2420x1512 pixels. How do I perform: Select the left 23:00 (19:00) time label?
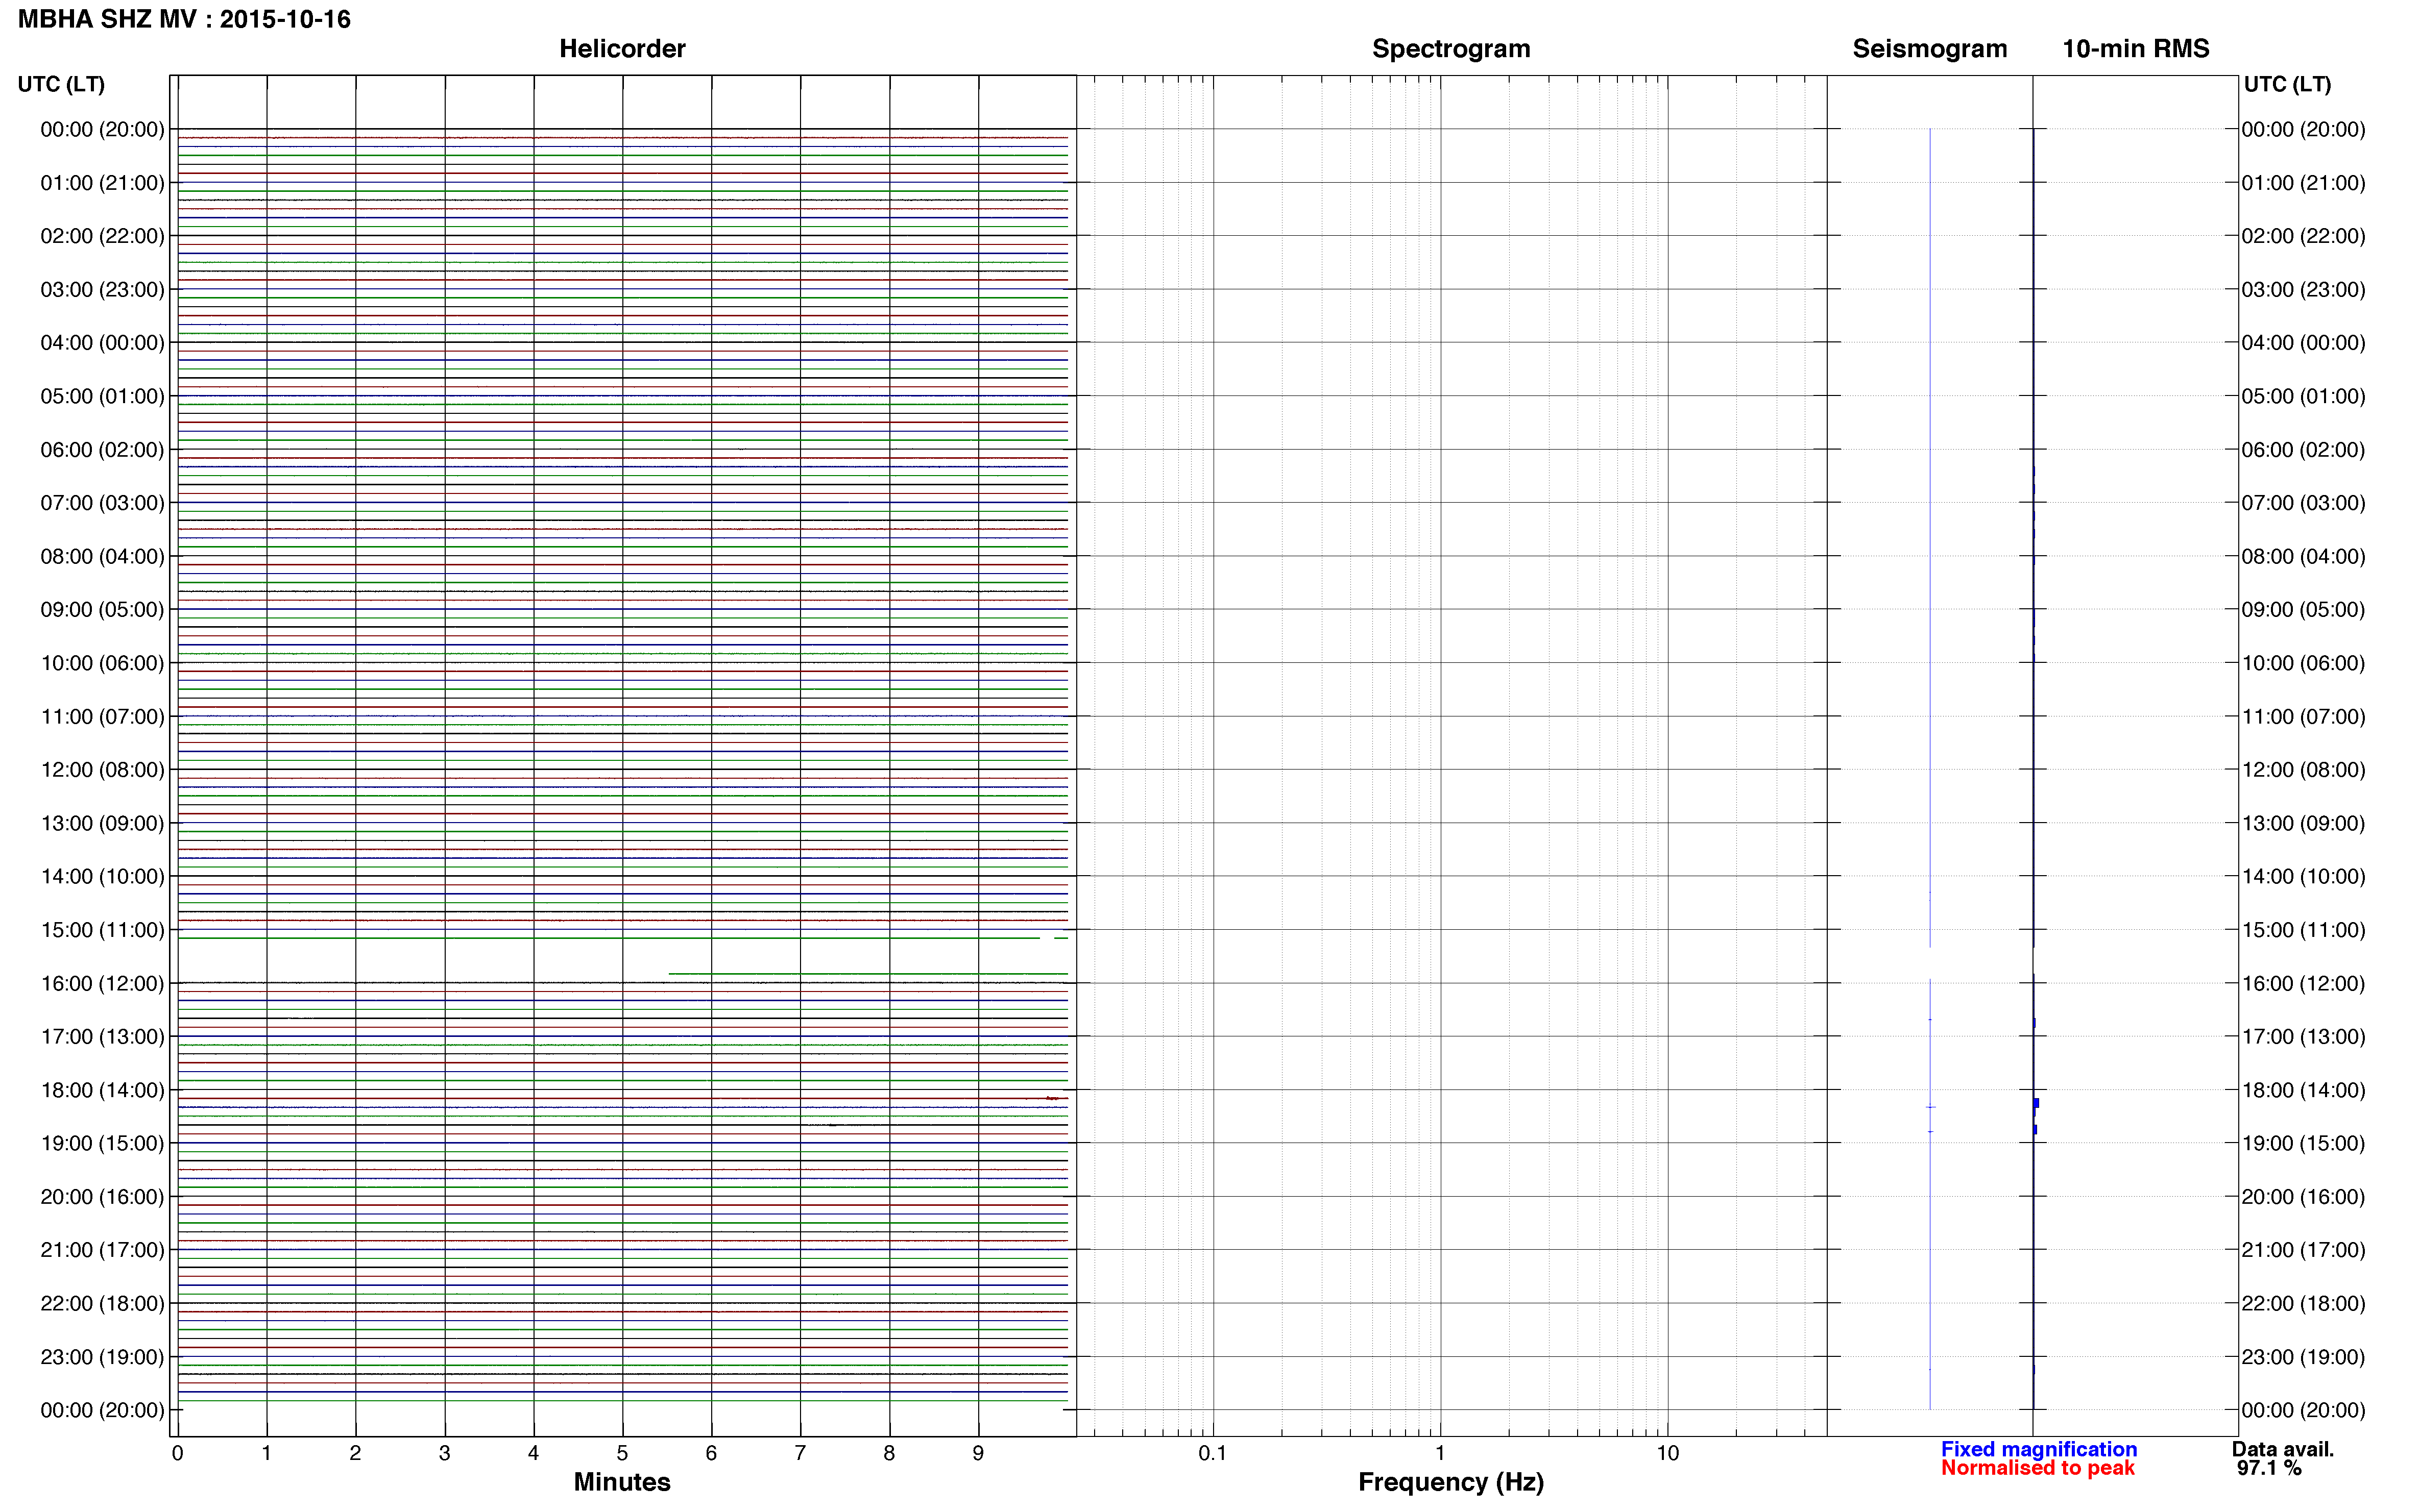[102, 1357]
